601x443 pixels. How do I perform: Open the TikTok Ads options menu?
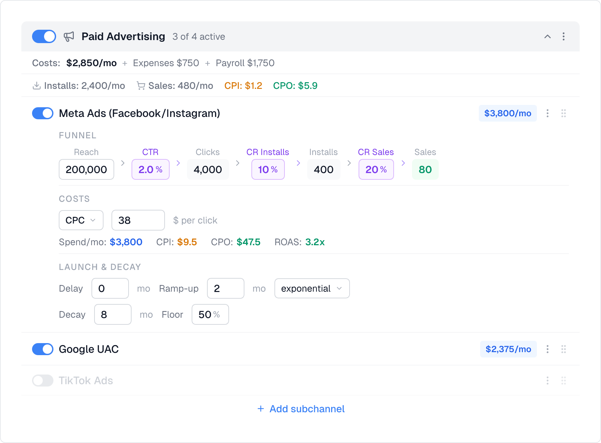point(548,381)
